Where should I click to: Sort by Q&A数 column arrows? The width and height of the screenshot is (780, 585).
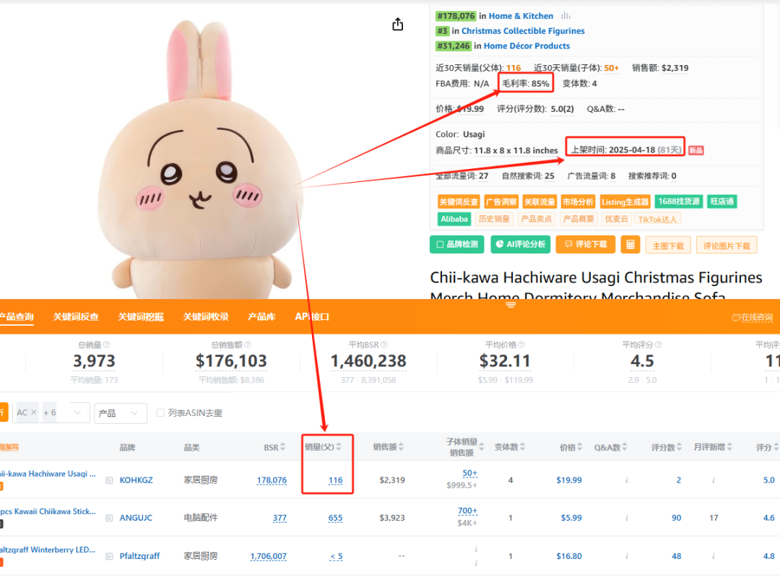[x=625, y=447]
